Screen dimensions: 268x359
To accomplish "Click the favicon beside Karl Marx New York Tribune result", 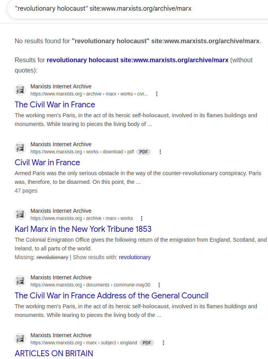I will click(20, 214).
